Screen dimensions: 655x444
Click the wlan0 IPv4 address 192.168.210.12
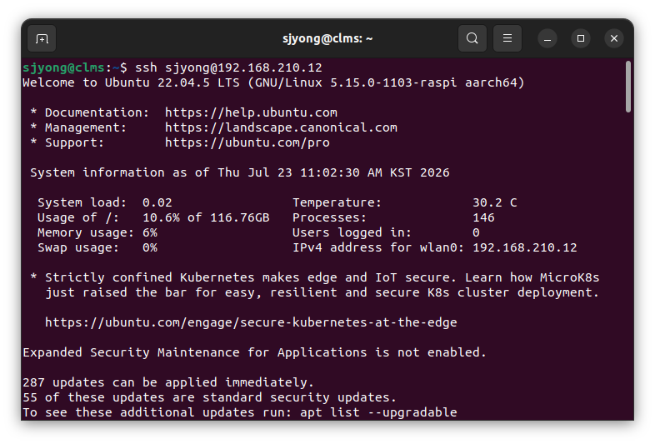(525, 247)
